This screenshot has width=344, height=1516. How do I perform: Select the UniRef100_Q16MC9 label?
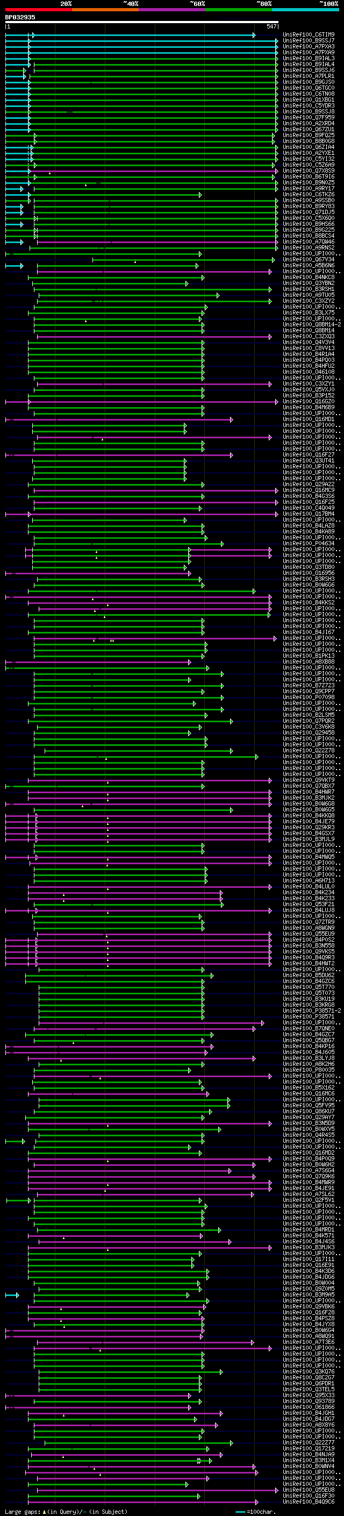tap(309, 491)
